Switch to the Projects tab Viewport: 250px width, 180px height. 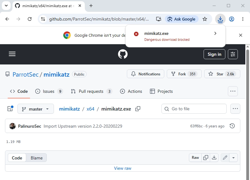pyautogui.click(x=161, y=91)
